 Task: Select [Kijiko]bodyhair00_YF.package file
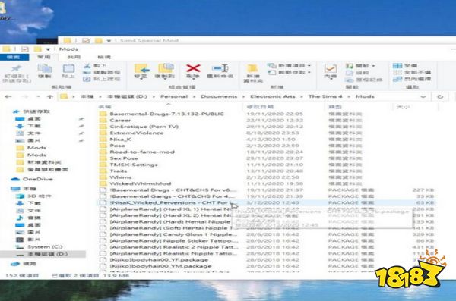pos(154,260)
